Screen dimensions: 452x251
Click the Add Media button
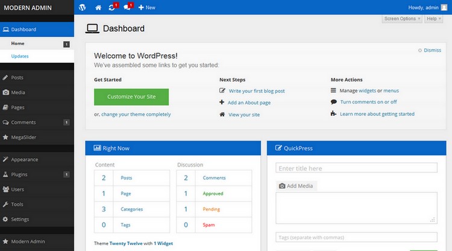pyautogui.click(x=297, y=186)
